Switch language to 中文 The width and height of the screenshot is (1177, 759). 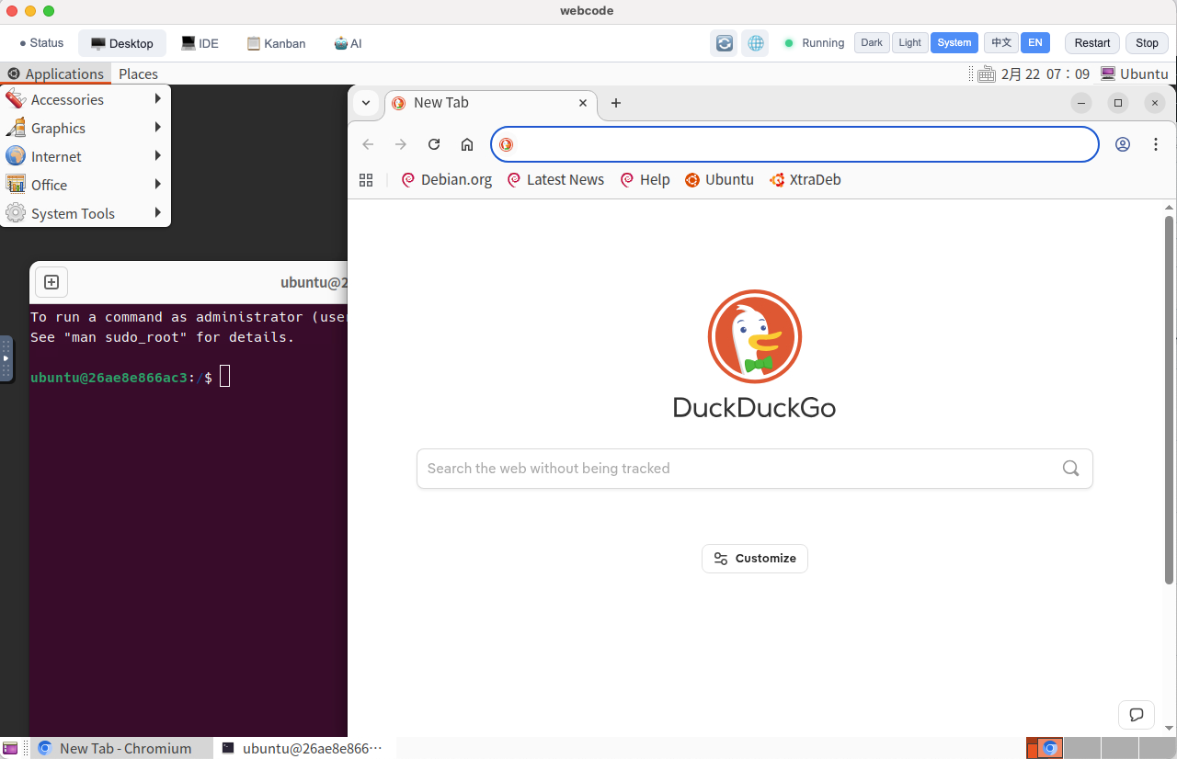(x=1001, y=42)
